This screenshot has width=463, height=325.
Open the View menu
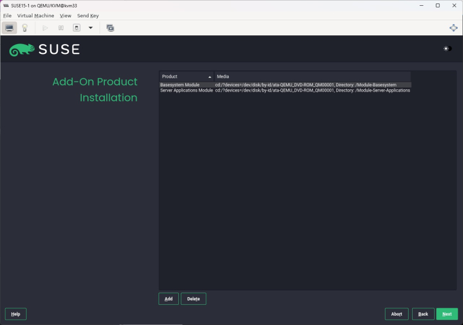click(x=65, y=16)
